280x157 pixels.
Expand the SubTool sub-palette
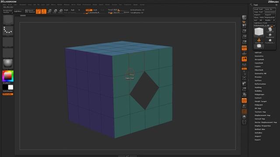[258, 53]
